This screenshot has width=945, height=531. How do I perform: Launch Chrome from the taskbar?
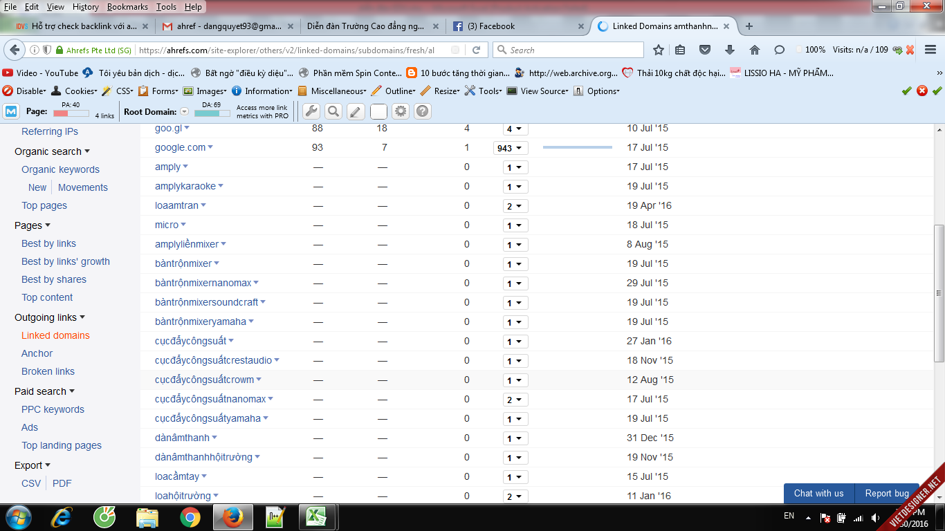(x=190, y=516)
